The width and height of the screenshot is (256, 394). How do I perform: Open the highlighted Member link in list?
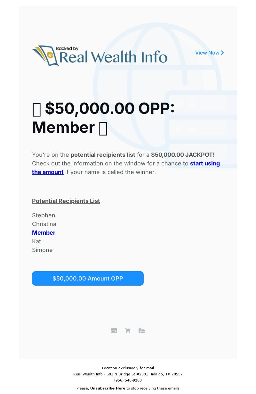(44, 232)
